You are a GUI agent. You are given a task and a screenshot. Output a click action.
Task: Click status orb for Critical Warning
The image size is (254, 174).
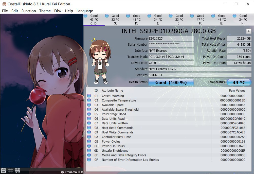[89, 96]
